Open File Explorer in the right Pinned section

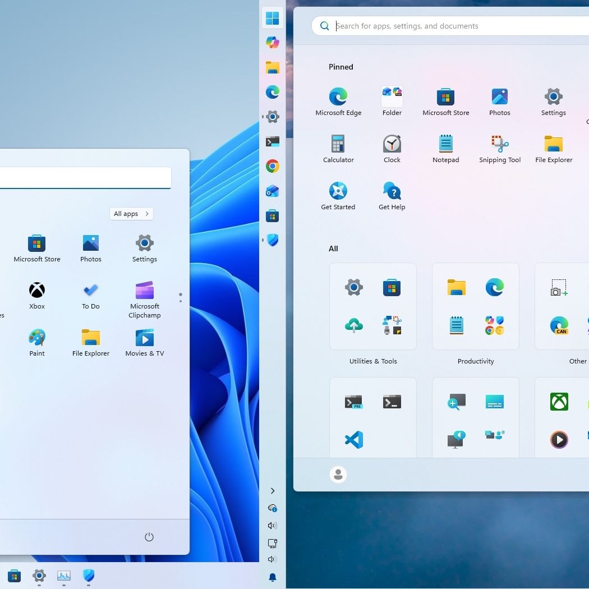(x=554, y=149)
